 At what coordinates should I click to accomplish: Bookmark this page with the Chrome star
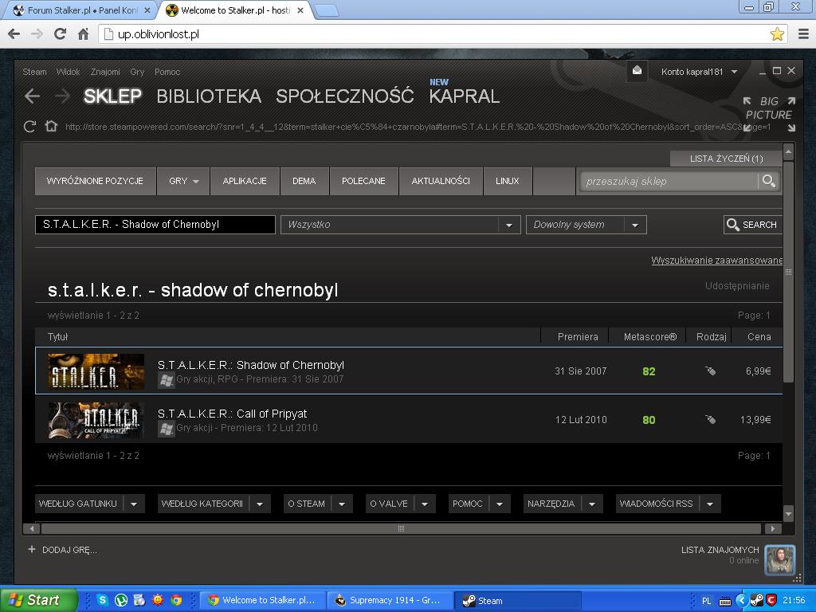coord(777,34)
